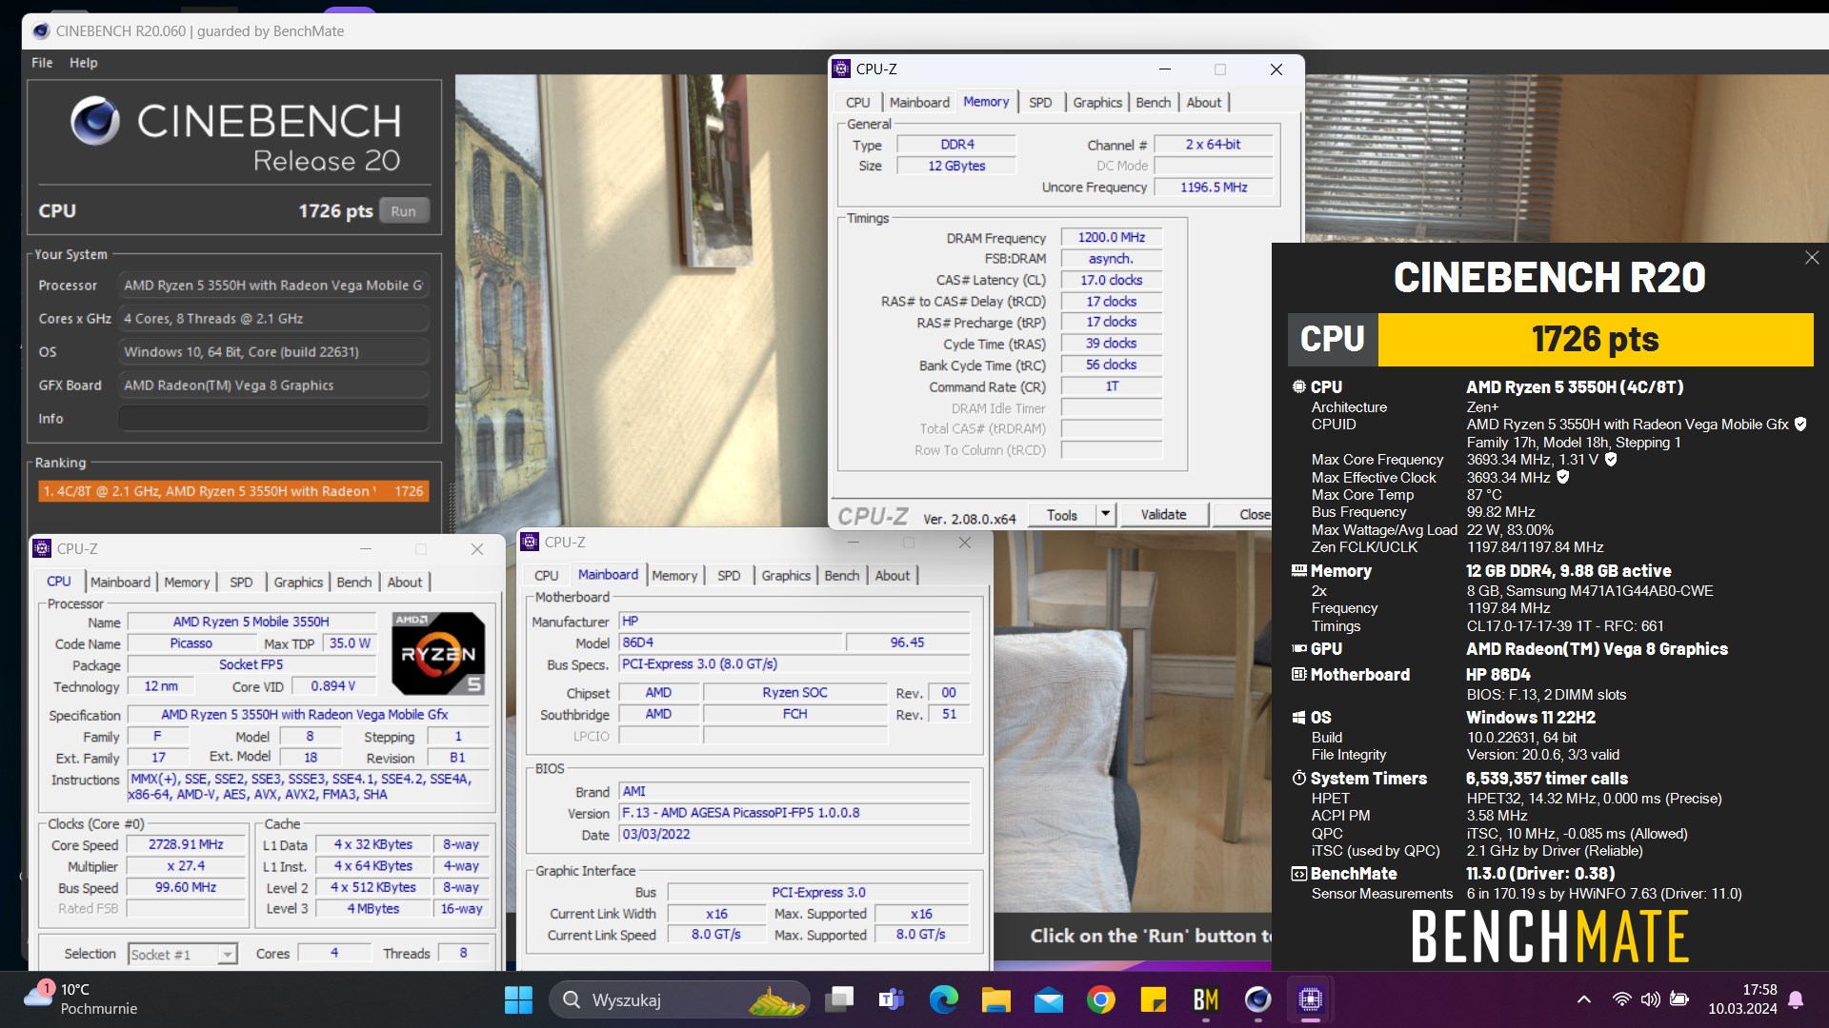This screenshot has width=1829, height=1028.
Task: Open Task View from taskbar
Action: 839,999
